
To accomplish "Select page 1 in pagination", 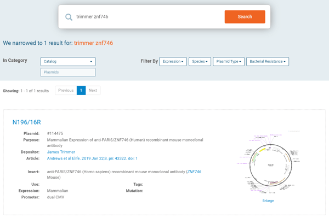I will tap(81, 90).
